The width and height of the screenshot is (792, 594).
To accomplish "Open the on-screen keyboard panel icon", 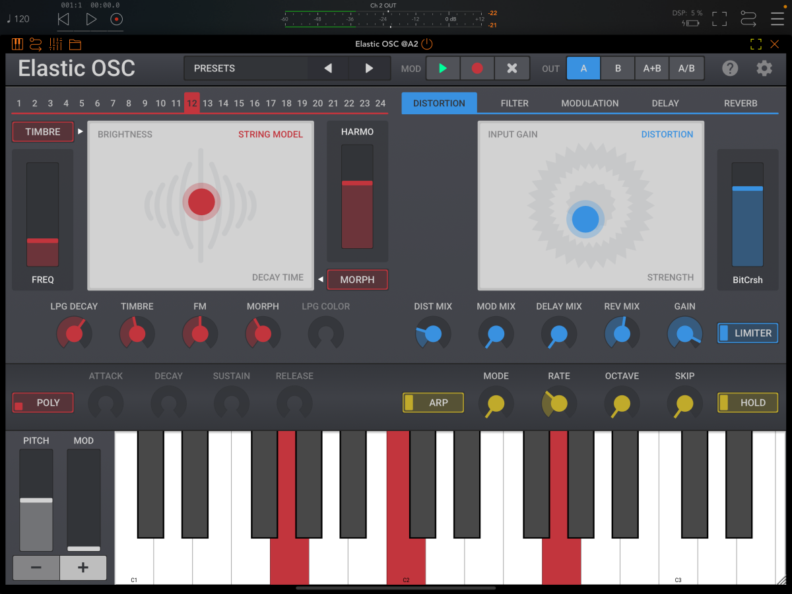I will [x=17, y=44].
